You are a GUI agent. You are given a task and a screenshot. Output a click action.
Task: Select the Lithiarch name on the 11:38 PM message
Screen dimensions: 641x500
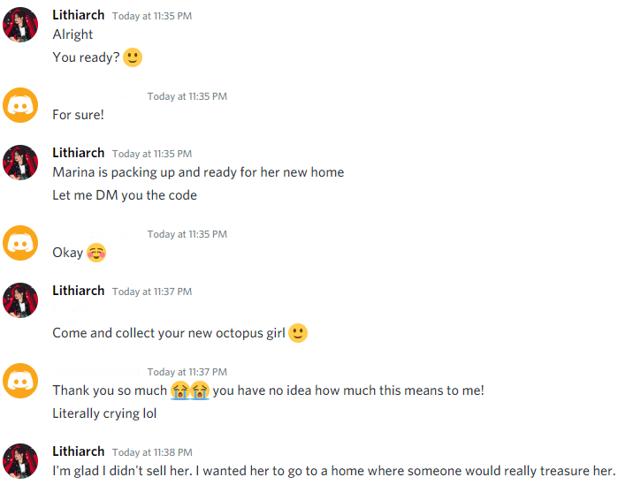(78, 451)
